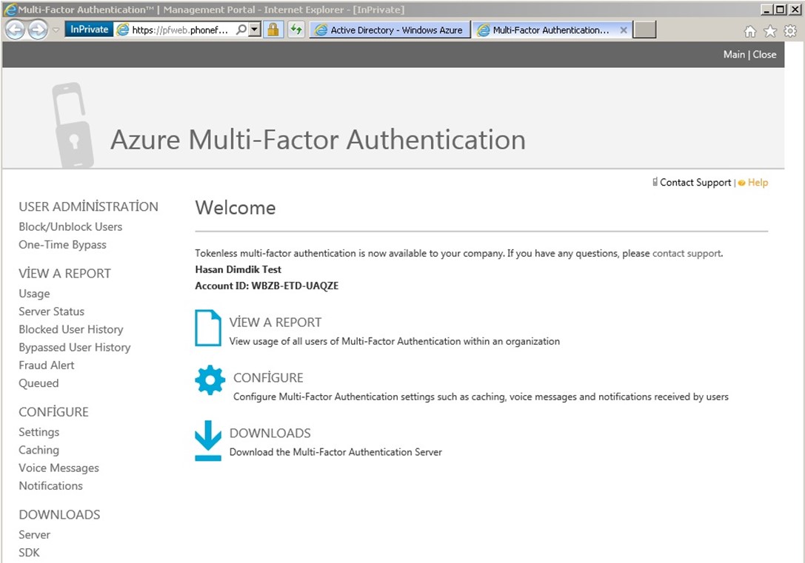Click the CONFIGURE heading in main panel
Viewport: 805px width, 563px height.
(x=268, y=377)
